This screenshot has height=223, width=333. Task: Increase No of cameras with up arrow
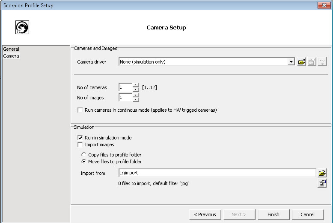coord(136,85)
